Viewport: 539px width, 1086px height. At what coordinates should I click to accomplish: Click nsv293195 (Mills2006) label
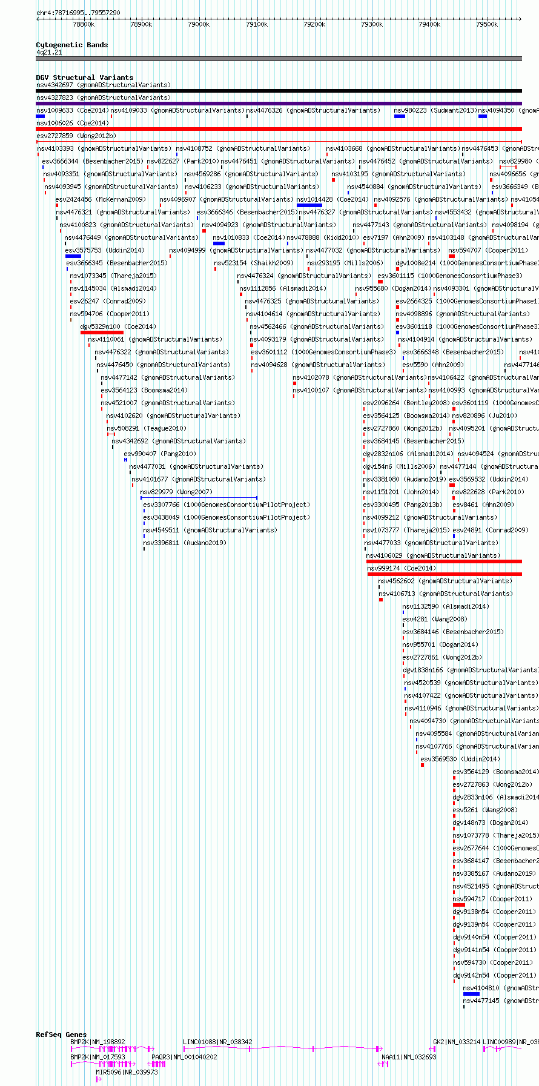(345, 263)
